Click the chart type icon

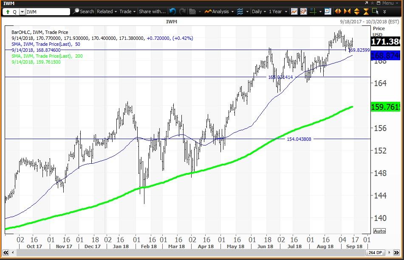(x=294, y=11)
